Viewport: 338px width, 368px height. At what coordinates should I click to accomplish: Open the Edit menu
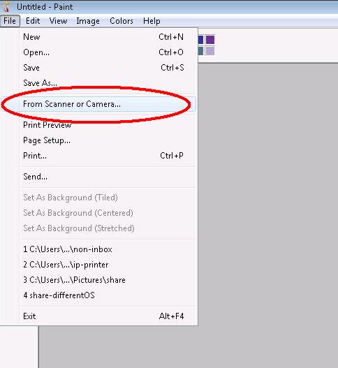pos(33,21)
